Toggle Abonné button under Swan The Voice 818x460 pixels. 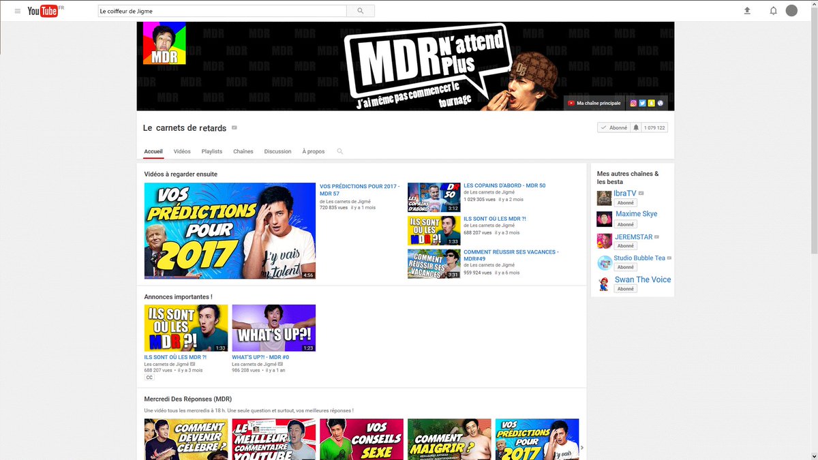coord(626,289)
